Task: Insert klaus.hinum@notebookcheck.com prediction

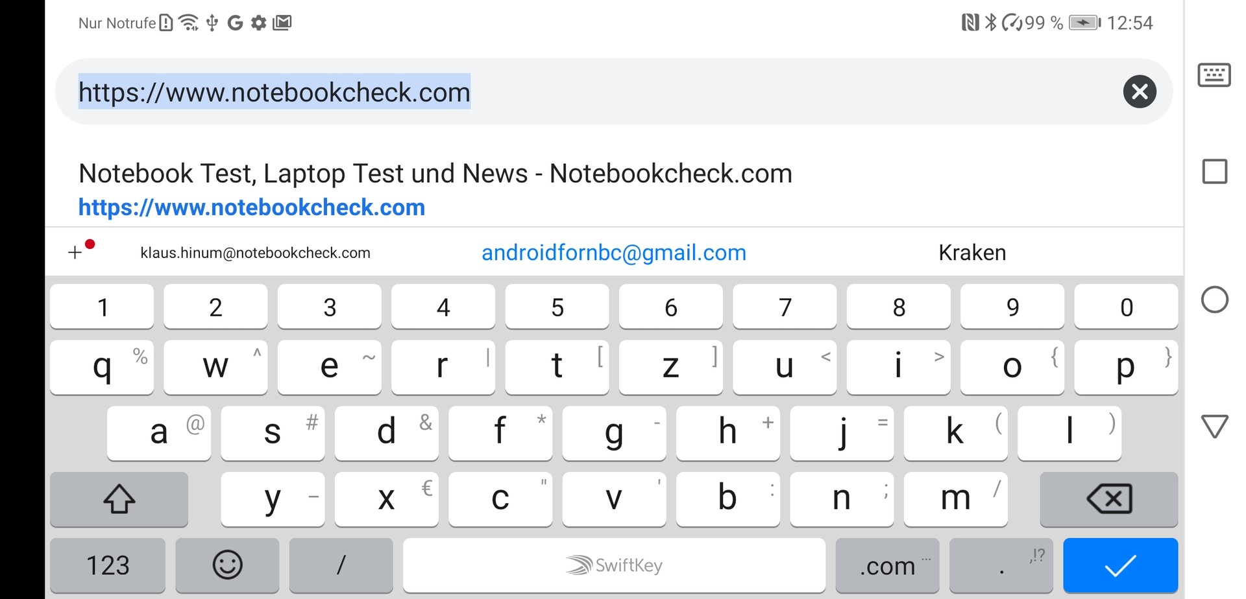Action: click(x=255, y=252)
